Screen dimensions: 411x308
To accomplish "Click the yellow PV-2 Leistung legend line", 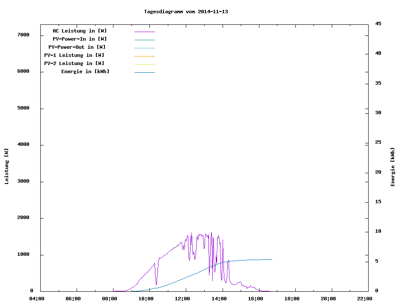I will (144, 64).
